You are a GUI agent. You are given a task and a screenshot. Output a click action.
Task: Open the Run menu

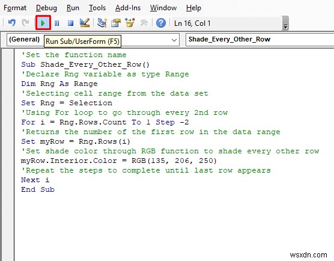[x=73, y=8]
